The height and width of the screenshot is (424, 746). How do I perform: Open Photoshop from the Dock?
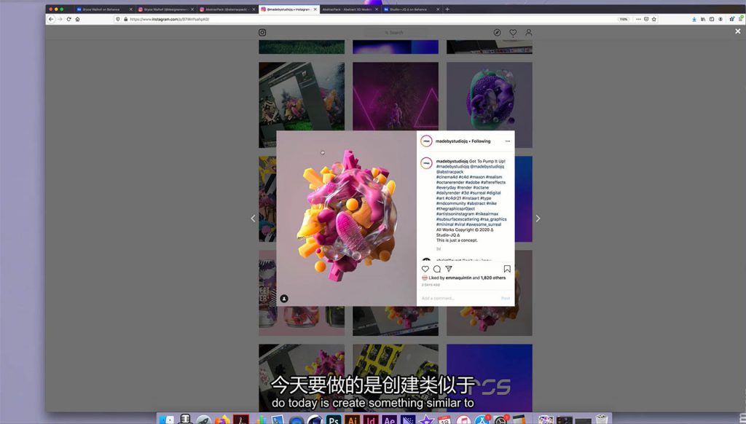tap(334, 420)
